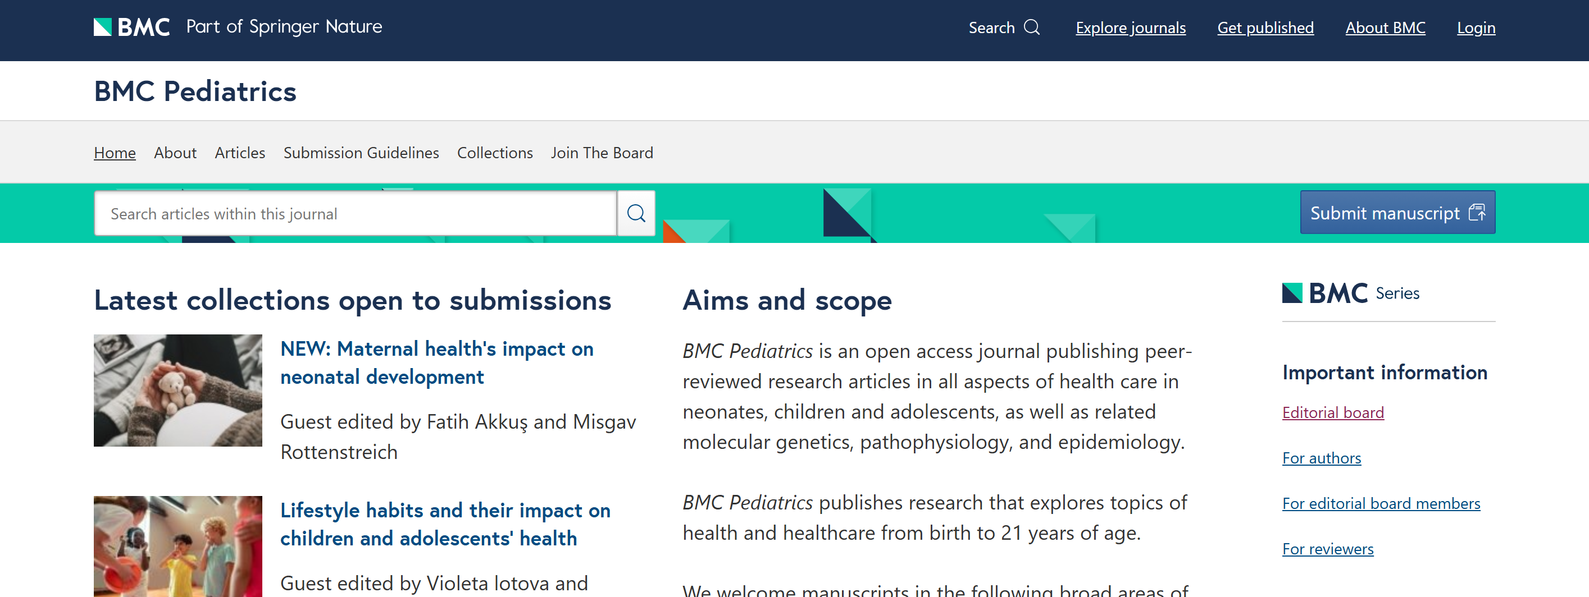Open the Submission Guidelines tab

tap(361, 153)
